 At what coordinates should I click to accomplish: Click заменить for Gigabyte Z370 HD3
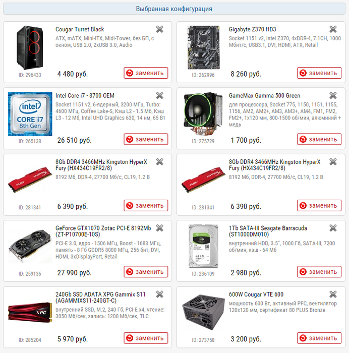coord(319,73)
